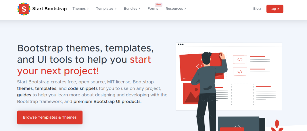Click the dashed empty placeholder box

(x=242, y=94)
